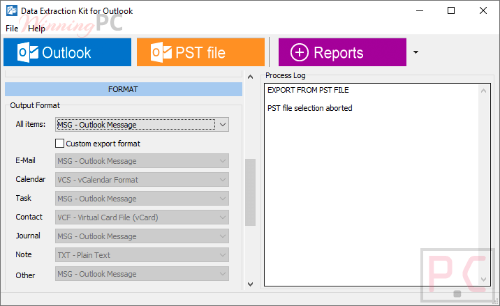Click 'PST file selection aborted' log line
The height and width of the screenshot is (306, 500).
[309, 108]
